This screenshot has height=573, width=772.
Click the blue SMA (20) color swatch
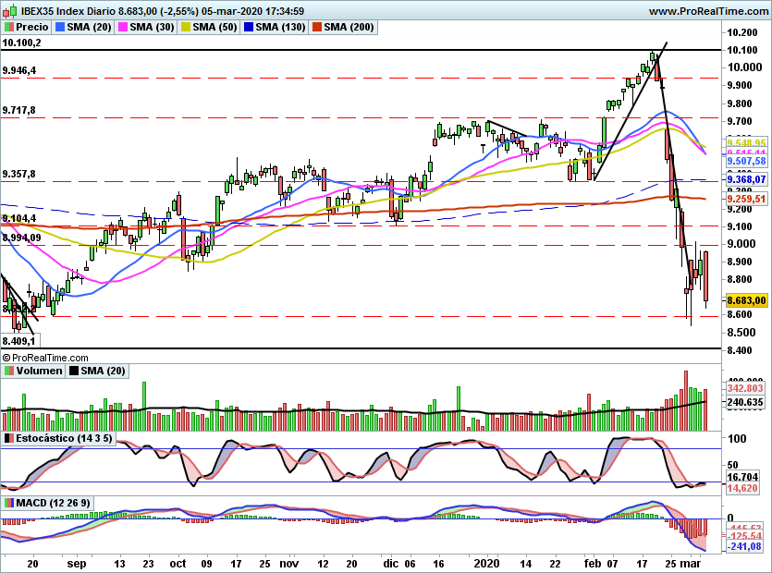(59, 27)
